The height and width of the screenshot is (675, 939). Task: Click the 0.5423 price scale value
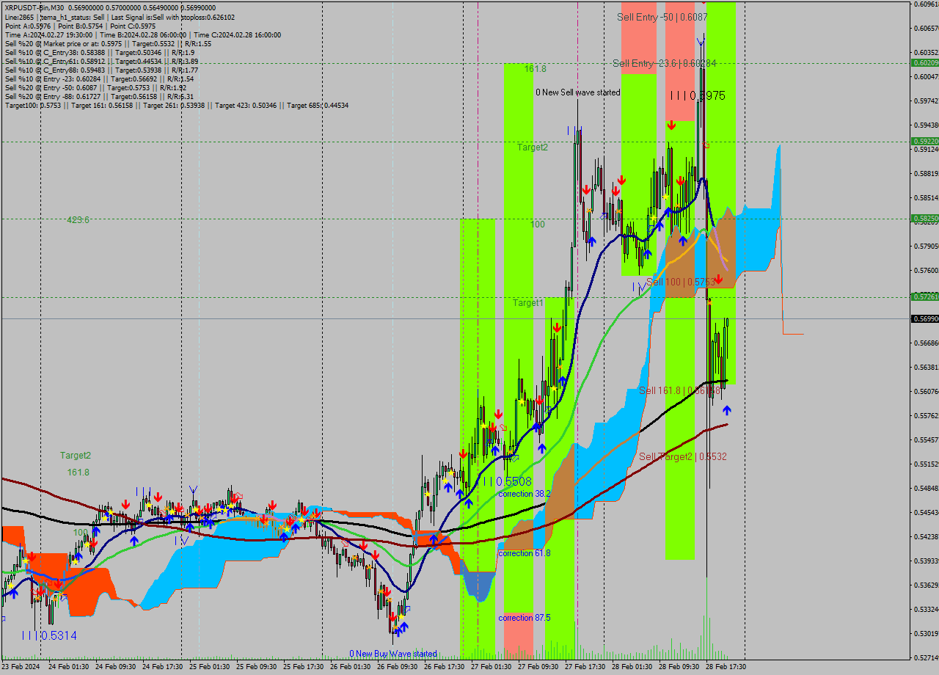926,536
